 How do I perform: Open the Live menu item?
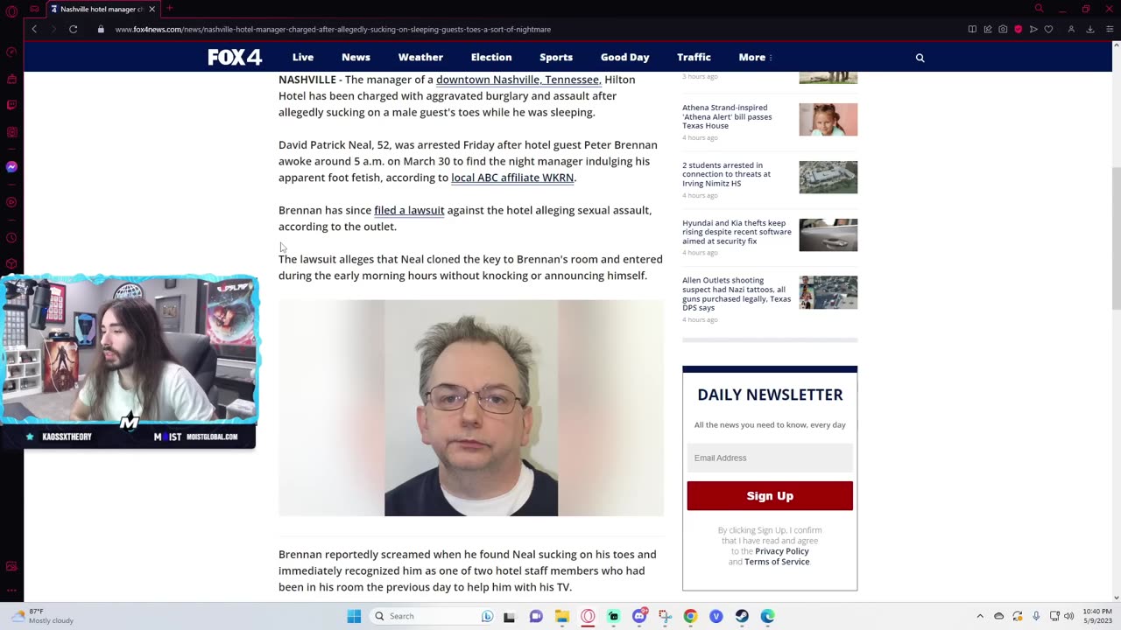[303, 57]
